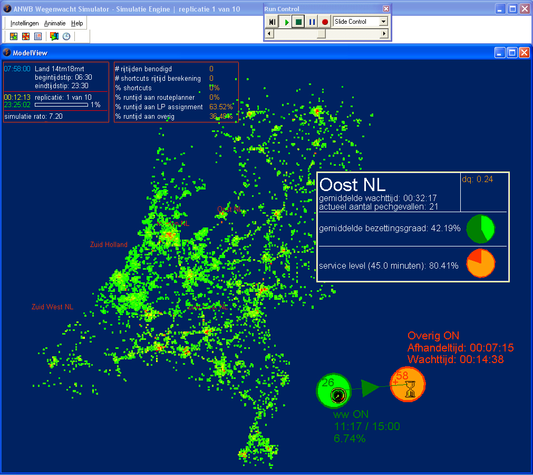This screenshot has width=533, height=475.
Task: Click the red Record button
Action: [325, 22]
